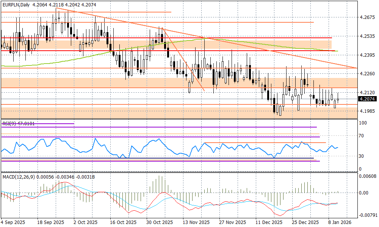Click the RSI 70 level label
This screenshot has height=227, width=379.
coord(363,135)
